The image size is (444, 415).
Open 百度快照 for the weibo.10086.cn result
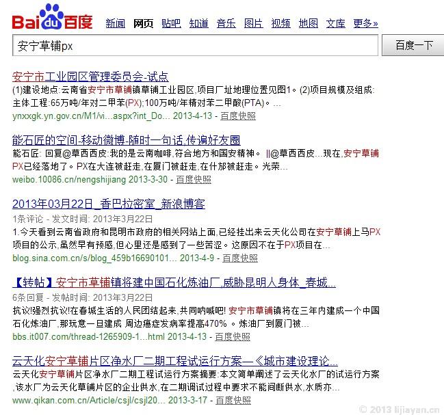click(194, 179)
